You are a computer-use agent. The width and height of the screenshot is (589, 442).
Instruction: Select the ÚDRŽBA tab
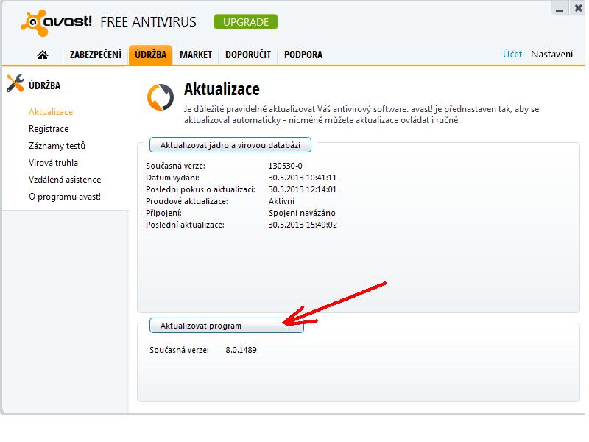click(151, 55)
